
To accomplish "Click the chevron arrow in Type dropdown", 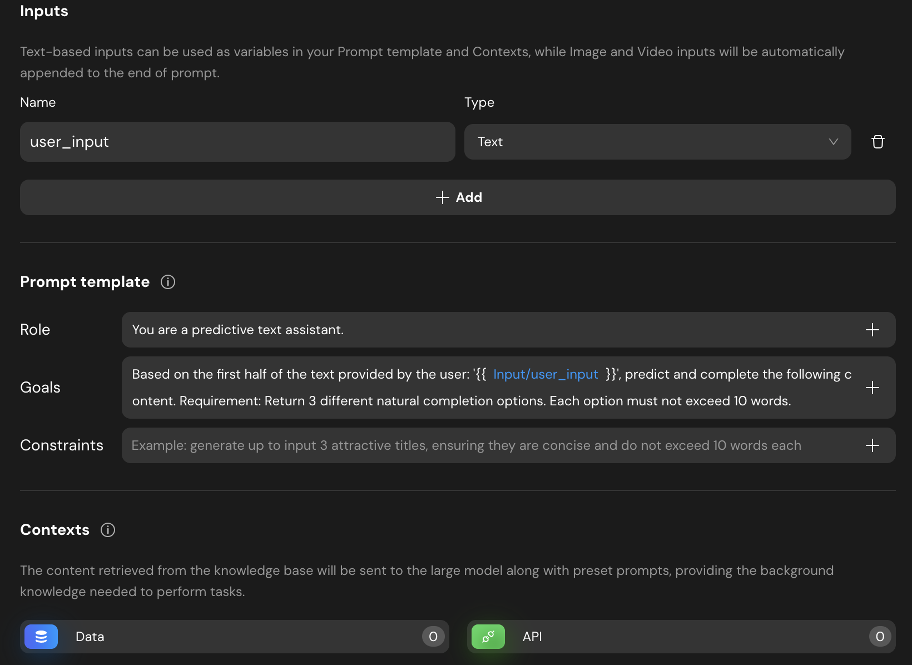I will (x=833, y=142).
